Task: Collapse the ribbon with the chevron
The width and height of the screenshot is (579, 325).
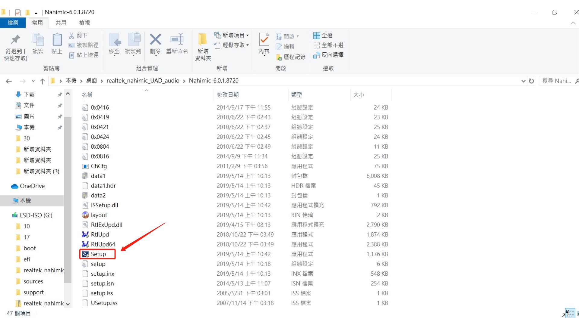Action: click(x=573, y=23)
